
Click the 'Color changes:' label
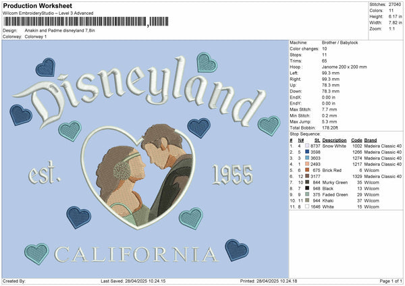(x=304, y=49)
